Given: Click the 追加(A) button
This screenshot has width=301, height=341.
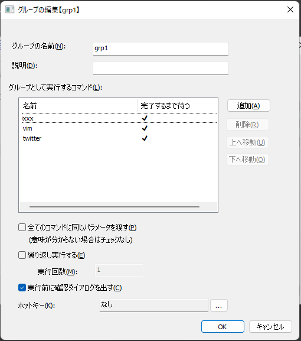Looking at the screenshot, I should (x=248, y=106).
